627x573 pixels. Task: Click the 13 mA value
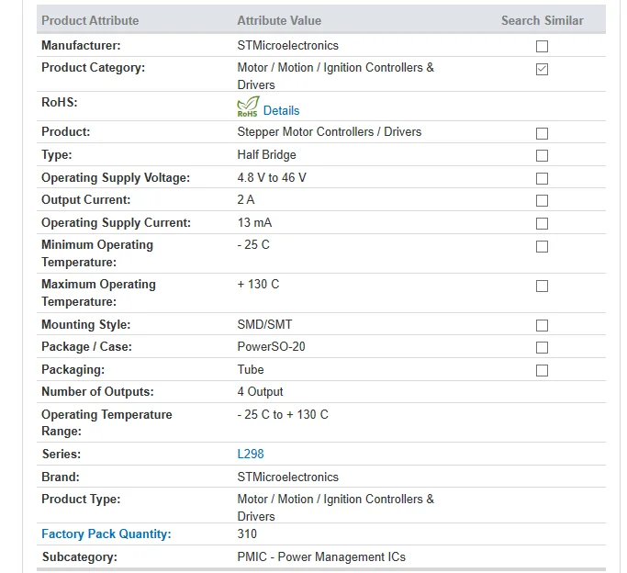click(x=254, y=222)
